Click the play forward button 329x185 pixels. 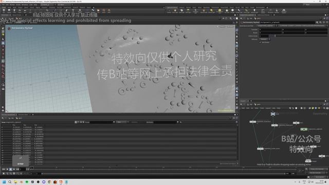click(x=14, y=169)
